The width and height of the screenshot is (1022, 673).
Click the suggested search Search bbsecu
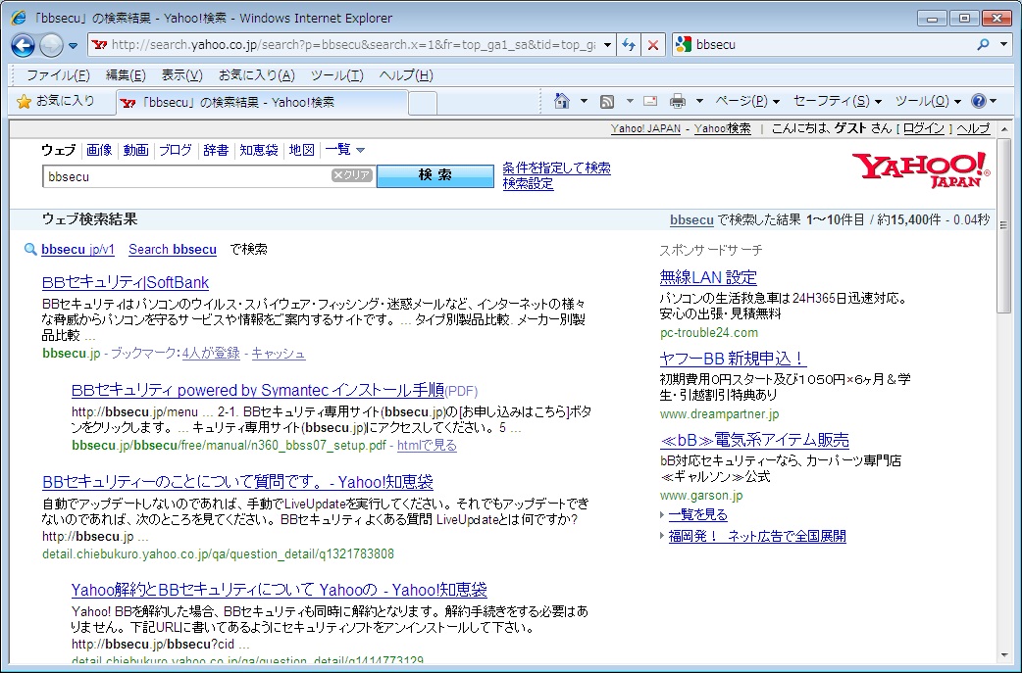coord(173,249)
